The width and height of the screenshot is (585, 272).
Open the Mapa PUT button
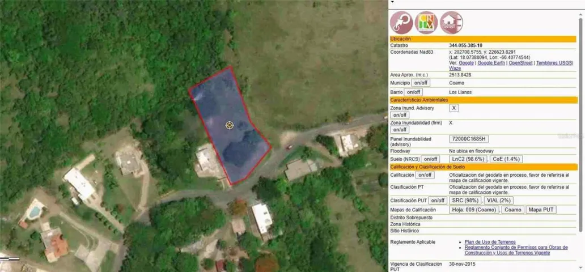(x=541, y=210)
